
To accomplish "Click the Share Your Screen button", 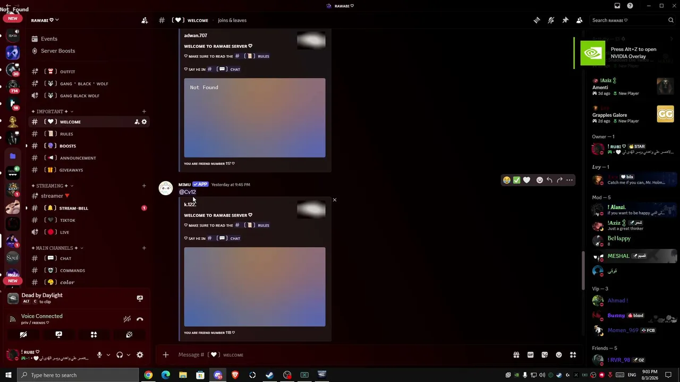I will pos(58,335).
